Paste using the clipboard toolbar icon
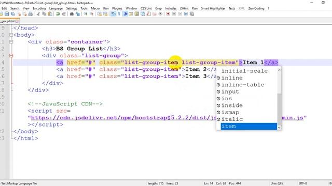 (50, 14)
